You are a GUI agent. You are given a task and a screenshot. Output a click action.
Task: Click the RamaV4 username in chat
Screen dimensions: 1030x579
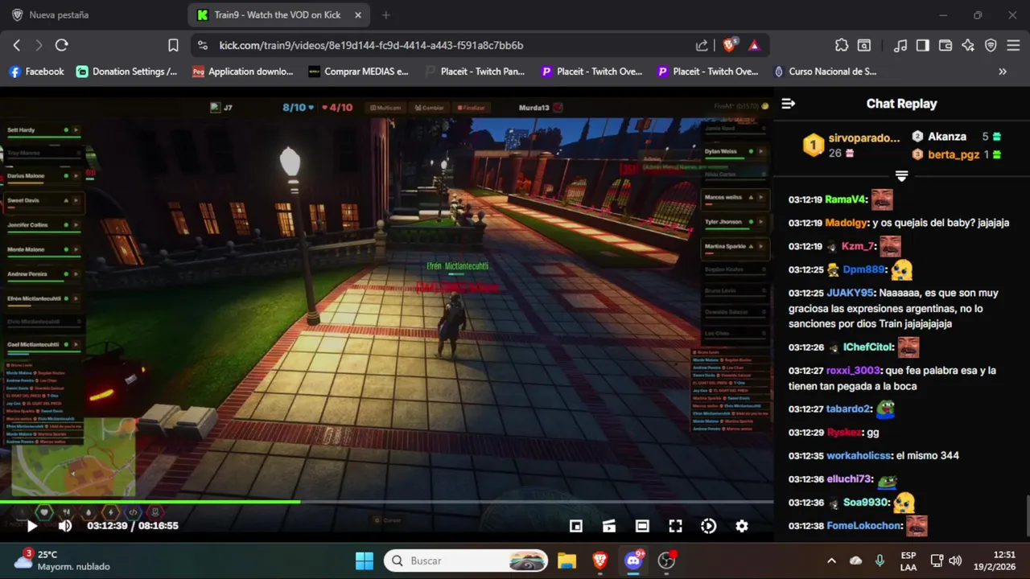(846, 199)
